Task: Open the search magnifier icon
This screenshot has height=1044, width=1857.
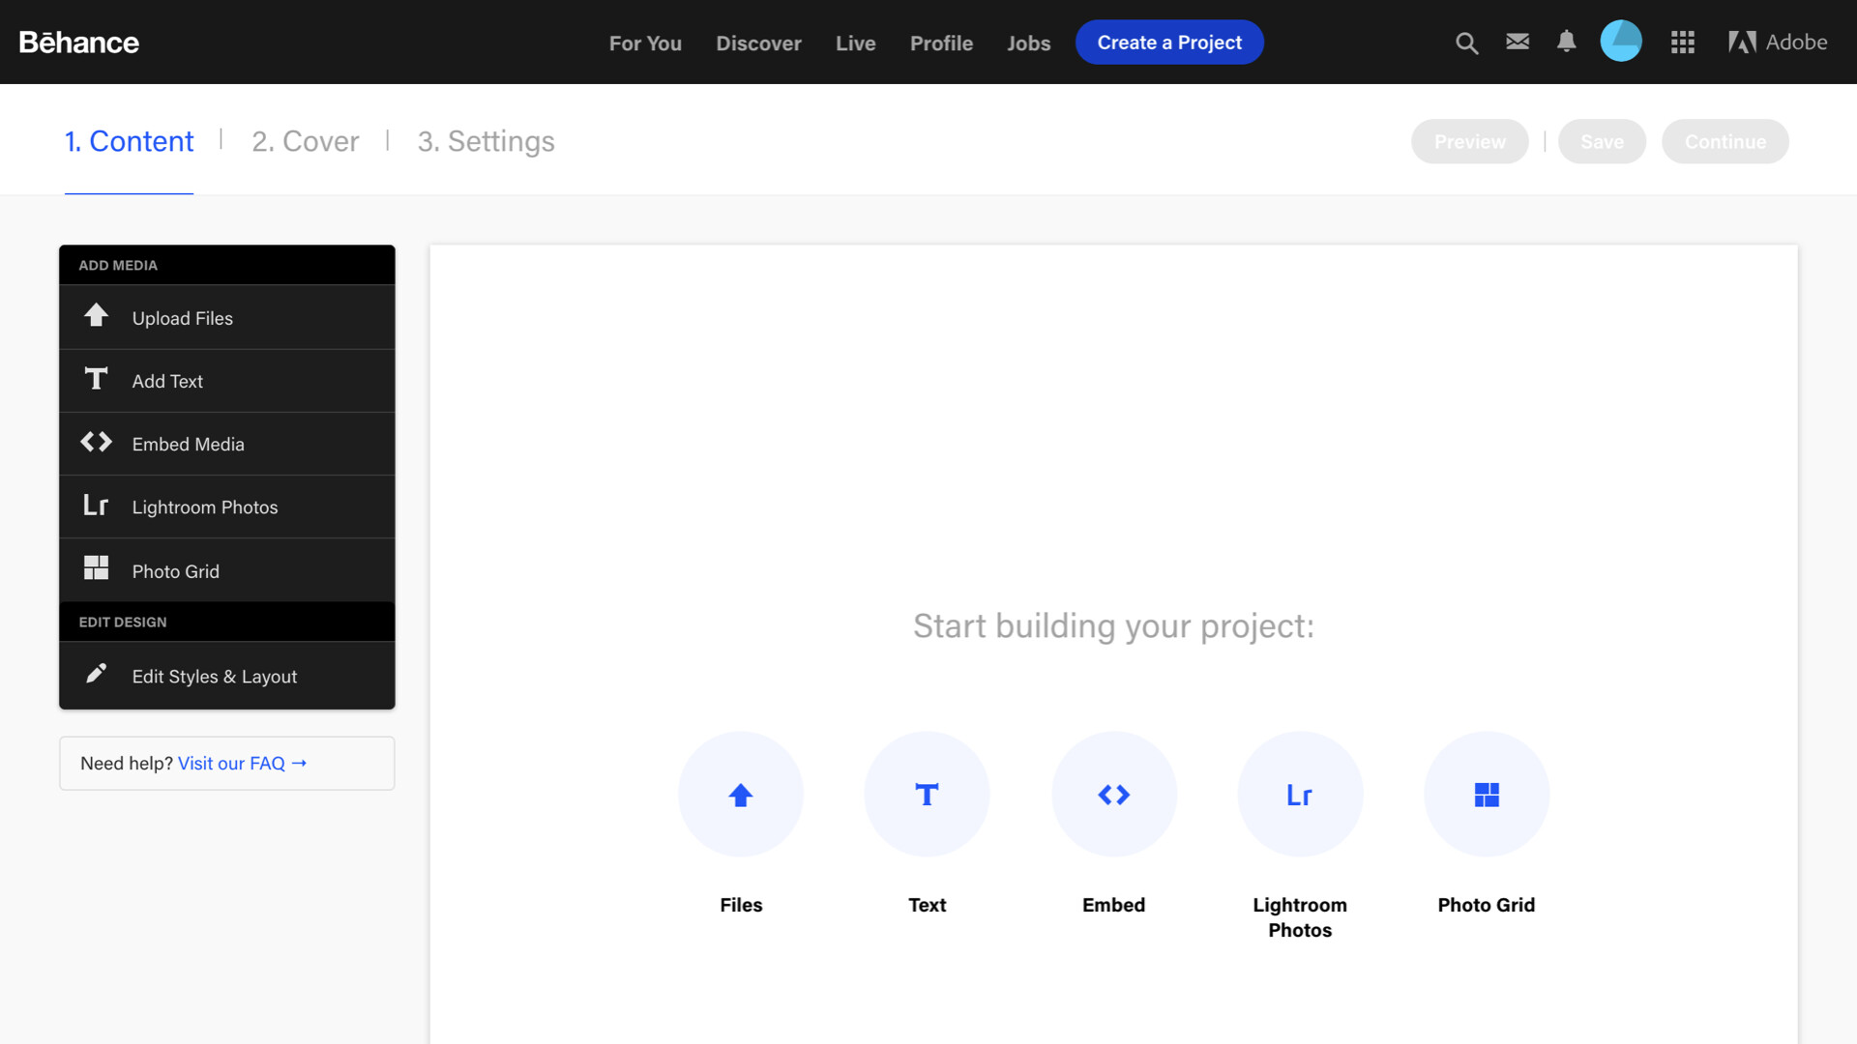Action: [1466, 43]
